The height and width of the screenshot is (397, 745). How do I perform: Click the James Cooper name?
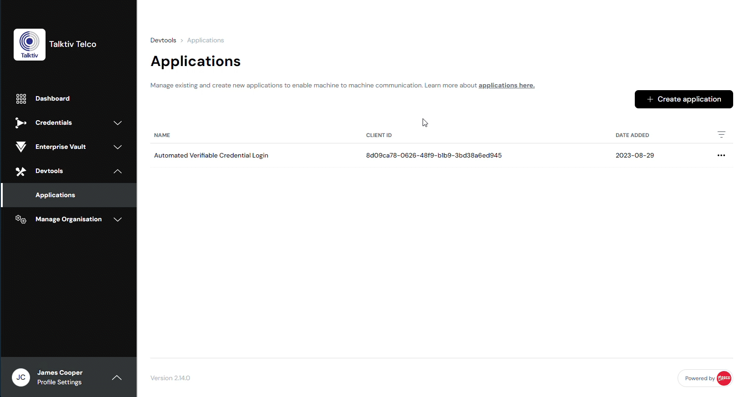[x=60, y=372]
